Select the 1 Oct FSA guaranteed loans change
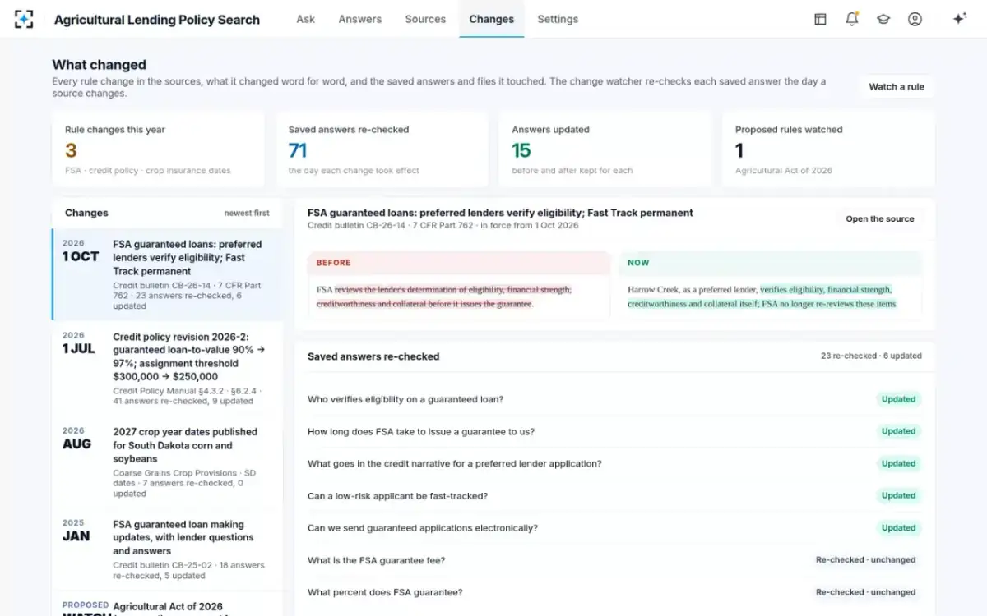 click(x=167, y=274)
